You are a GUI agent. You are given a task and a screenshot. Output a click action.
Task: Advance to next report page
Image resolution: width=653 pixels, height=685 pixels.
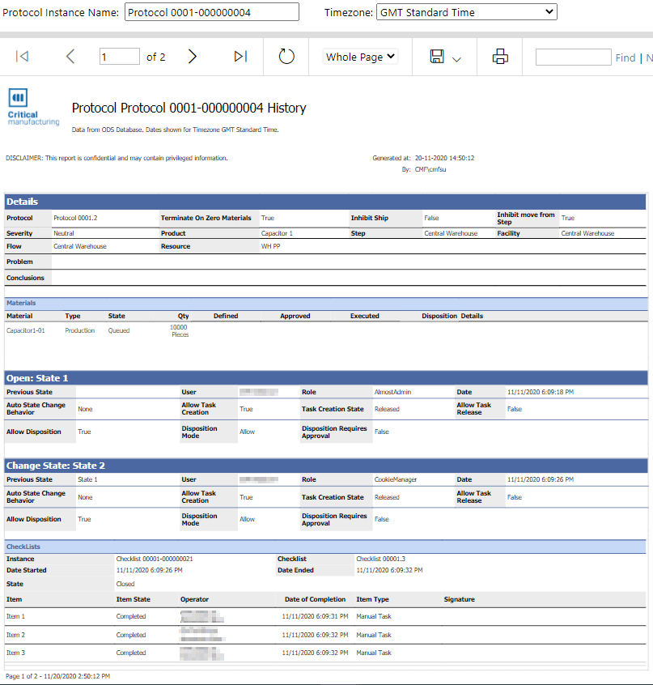coord(192,57)
